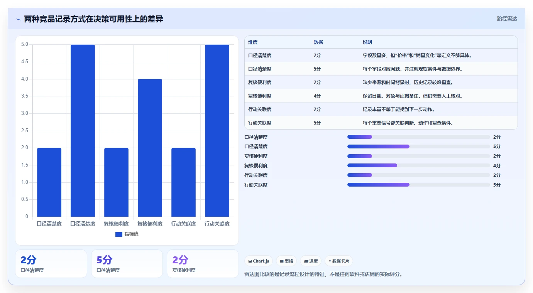
Task: Click the 行动关联度 bar with value 2
Action: (183, 182)
